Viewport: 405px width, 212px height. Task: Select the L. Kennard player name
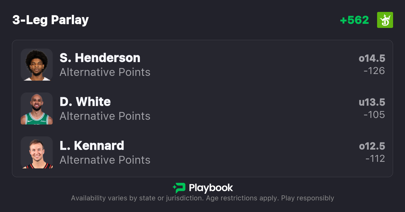coord(92,146)
